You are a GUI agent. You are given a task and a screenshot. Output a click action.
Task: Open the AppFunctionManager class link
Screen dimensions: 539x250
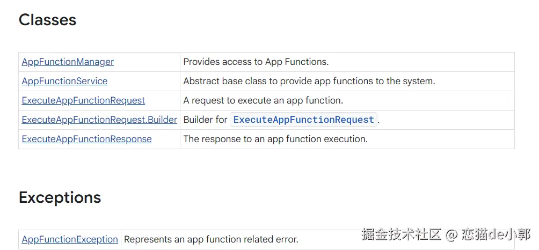pyautogui.click(x=68, y=62)
